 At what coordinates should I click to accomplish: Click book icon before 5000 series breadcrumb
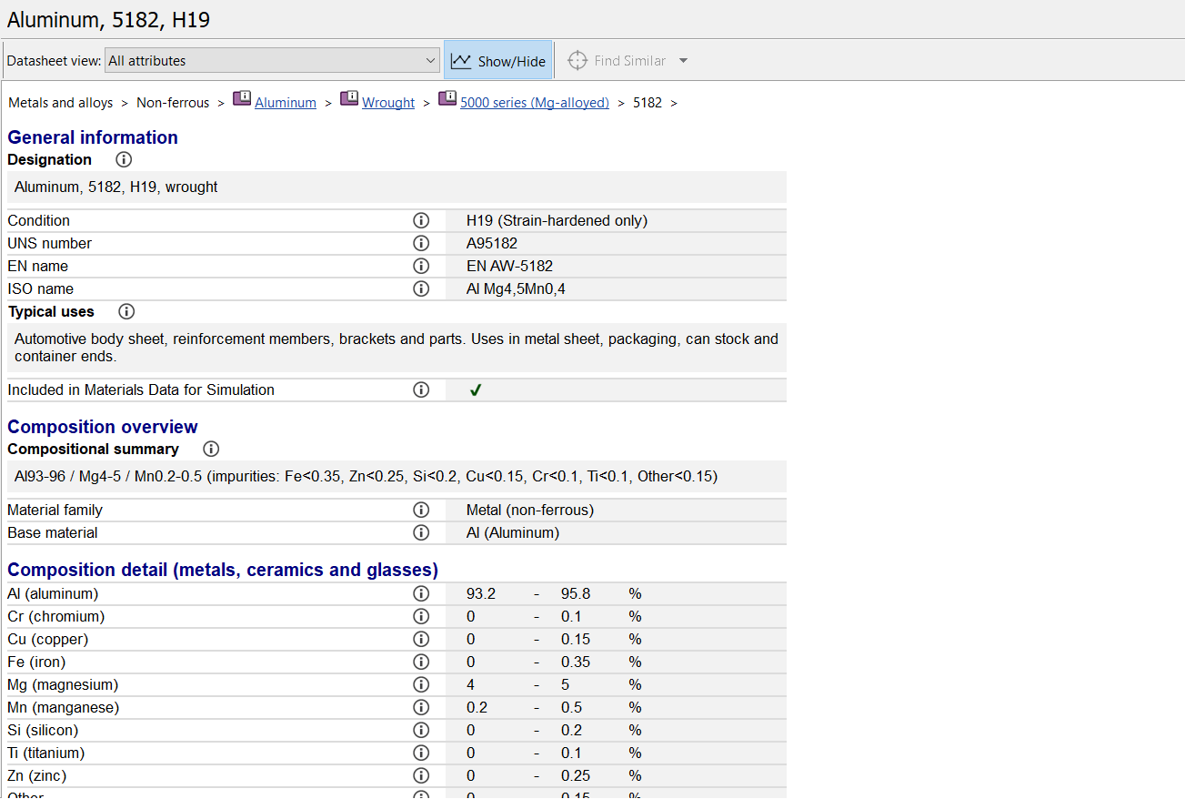(447, 99)
